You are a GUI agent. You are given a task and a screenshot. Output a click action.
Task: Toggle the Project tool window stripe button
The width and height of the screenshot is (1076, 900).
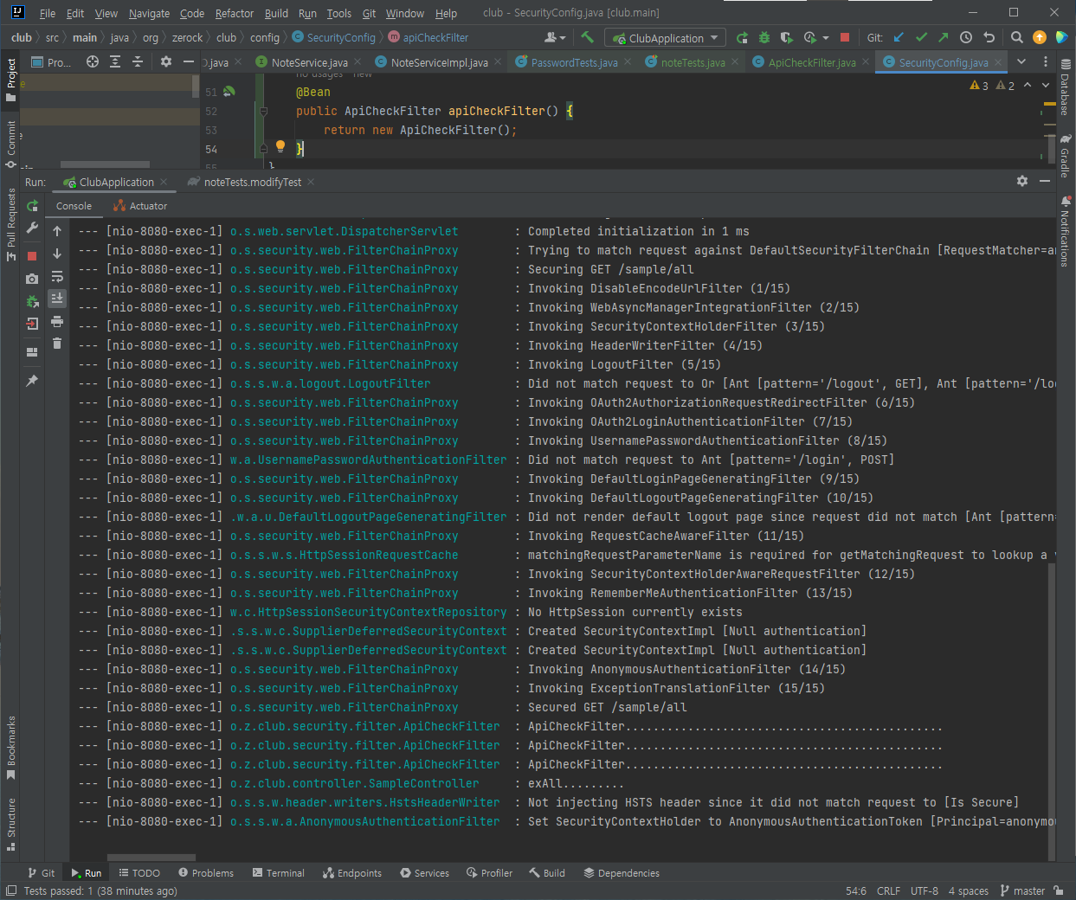coord(11,80)
